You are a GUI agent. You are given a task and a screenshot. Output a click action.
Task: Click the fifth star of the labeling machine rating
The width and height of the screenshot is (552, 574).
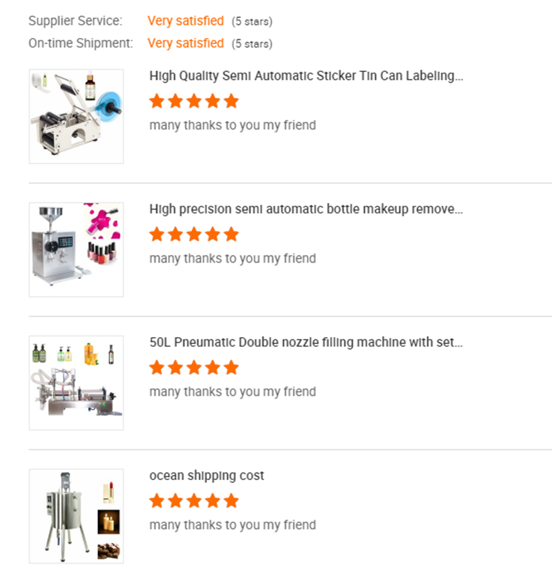(231, 101)
